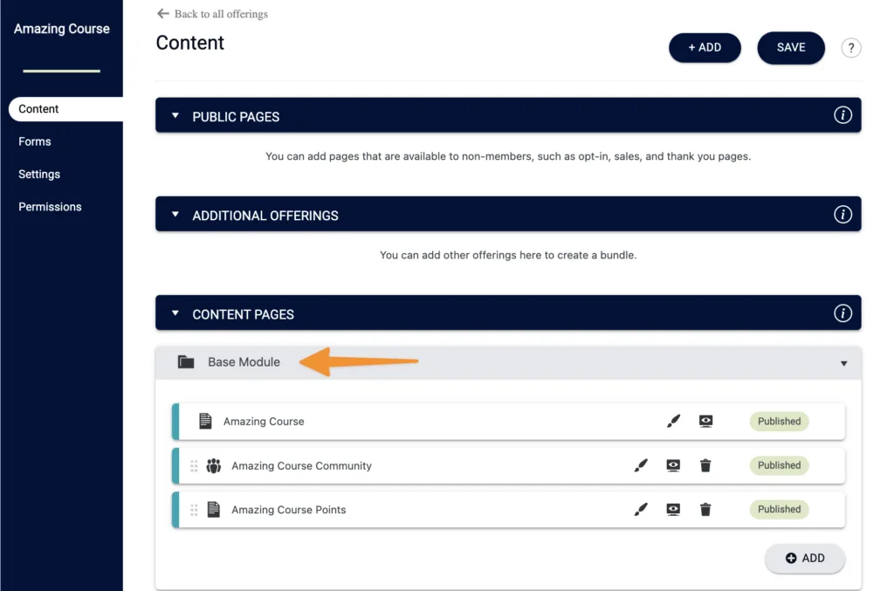Click the back arrow icon
Viewport: 894px width, 591px height.
coord(163,13)
